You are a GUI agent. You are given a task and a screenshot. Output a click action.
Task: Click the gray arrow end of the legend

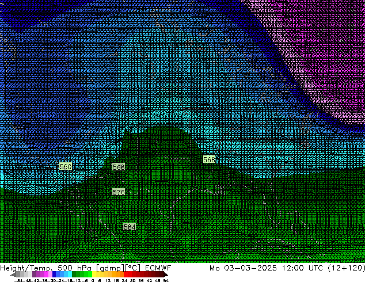click(13, 275)
